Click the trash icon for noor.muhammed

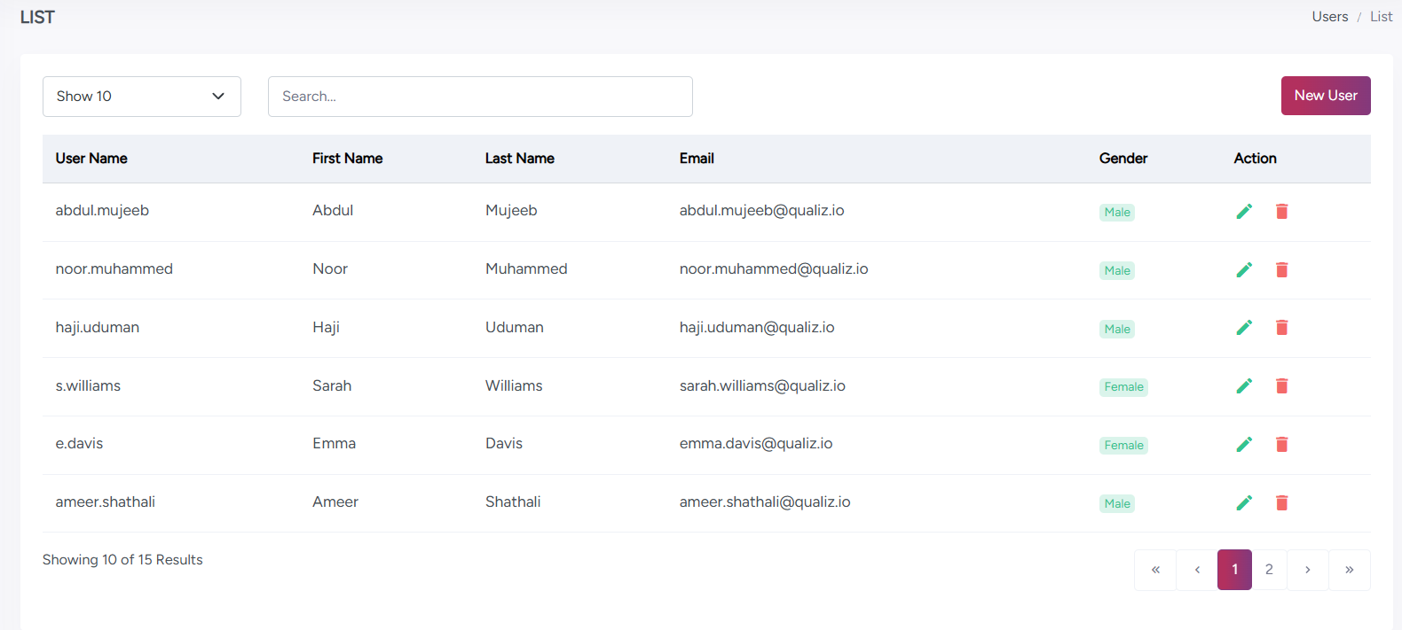pyautogui.click(x=1281, y=269)
